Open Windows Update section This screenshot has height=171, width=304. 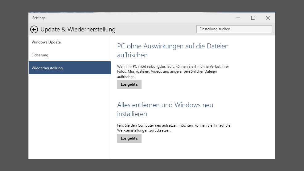[70, 42]
